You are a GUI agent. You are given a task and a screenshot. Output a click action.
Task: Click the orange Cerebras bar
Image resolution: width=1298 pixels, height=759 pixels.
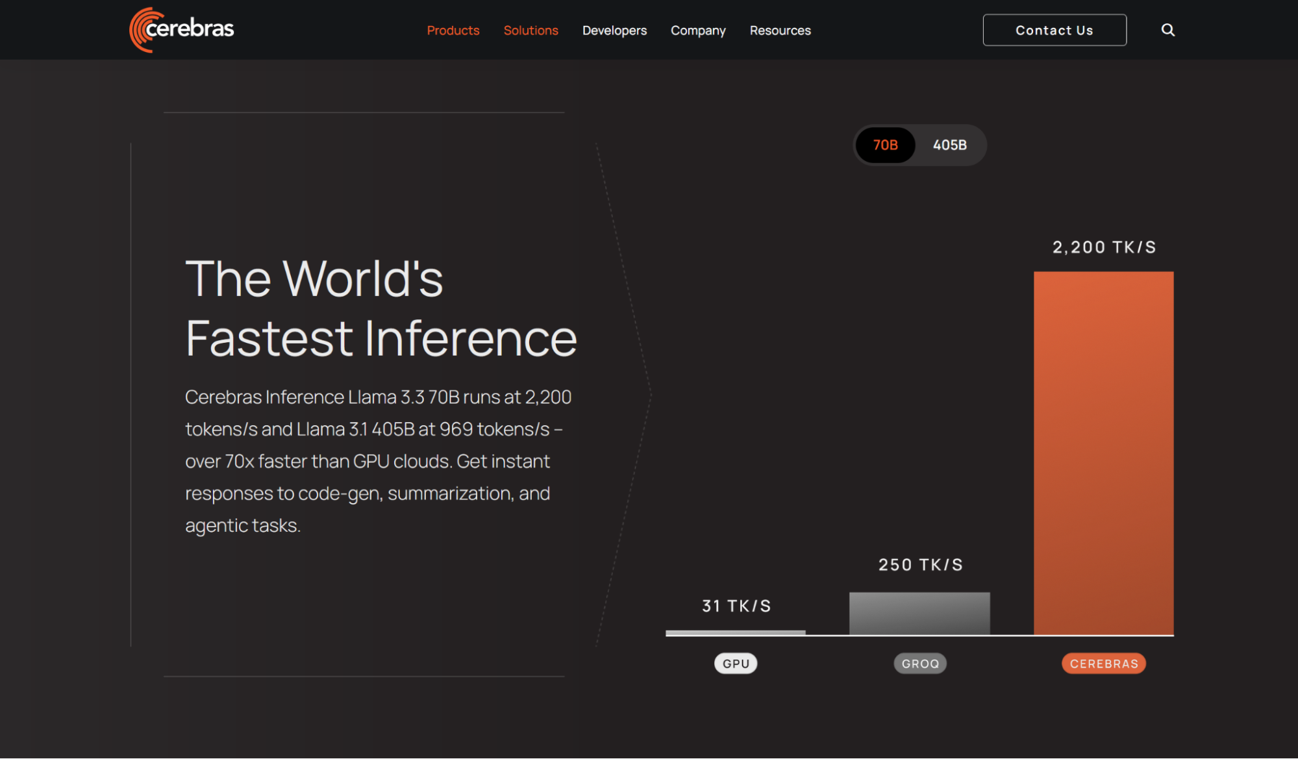click(1103, 453)
